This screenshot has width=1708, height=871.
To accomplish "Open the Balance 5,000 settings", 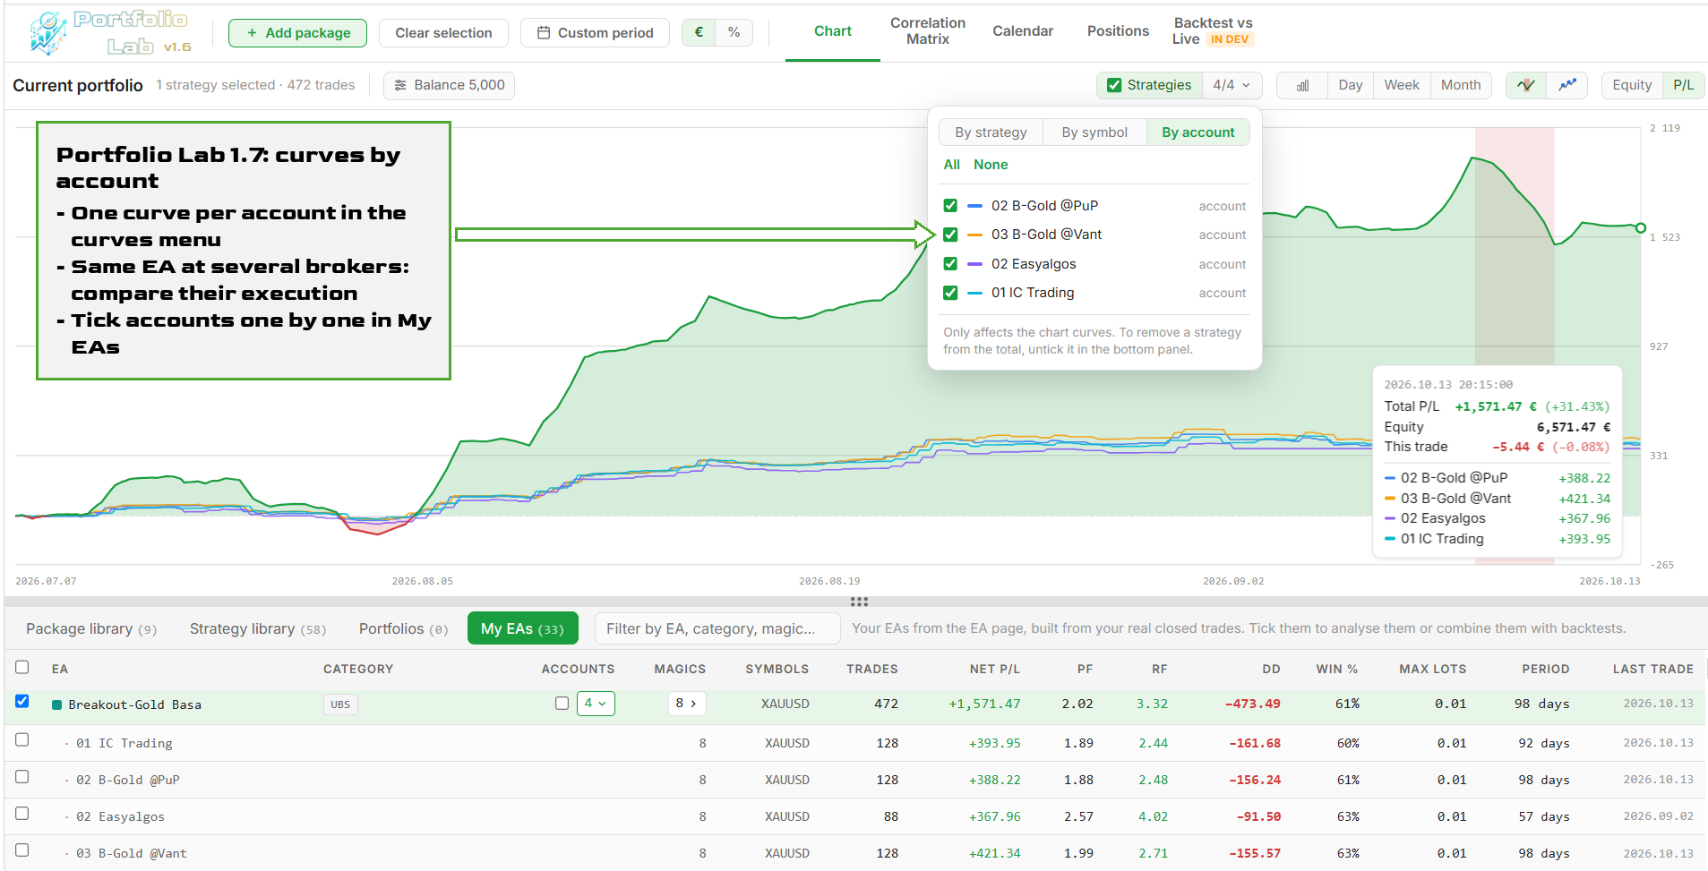I will (449, 85).
